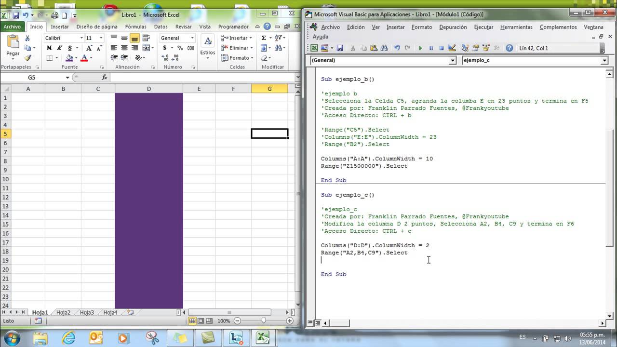Select the Hoja3 sheet tab
Viewport: 617px width, 347px height.
[87, 312]
